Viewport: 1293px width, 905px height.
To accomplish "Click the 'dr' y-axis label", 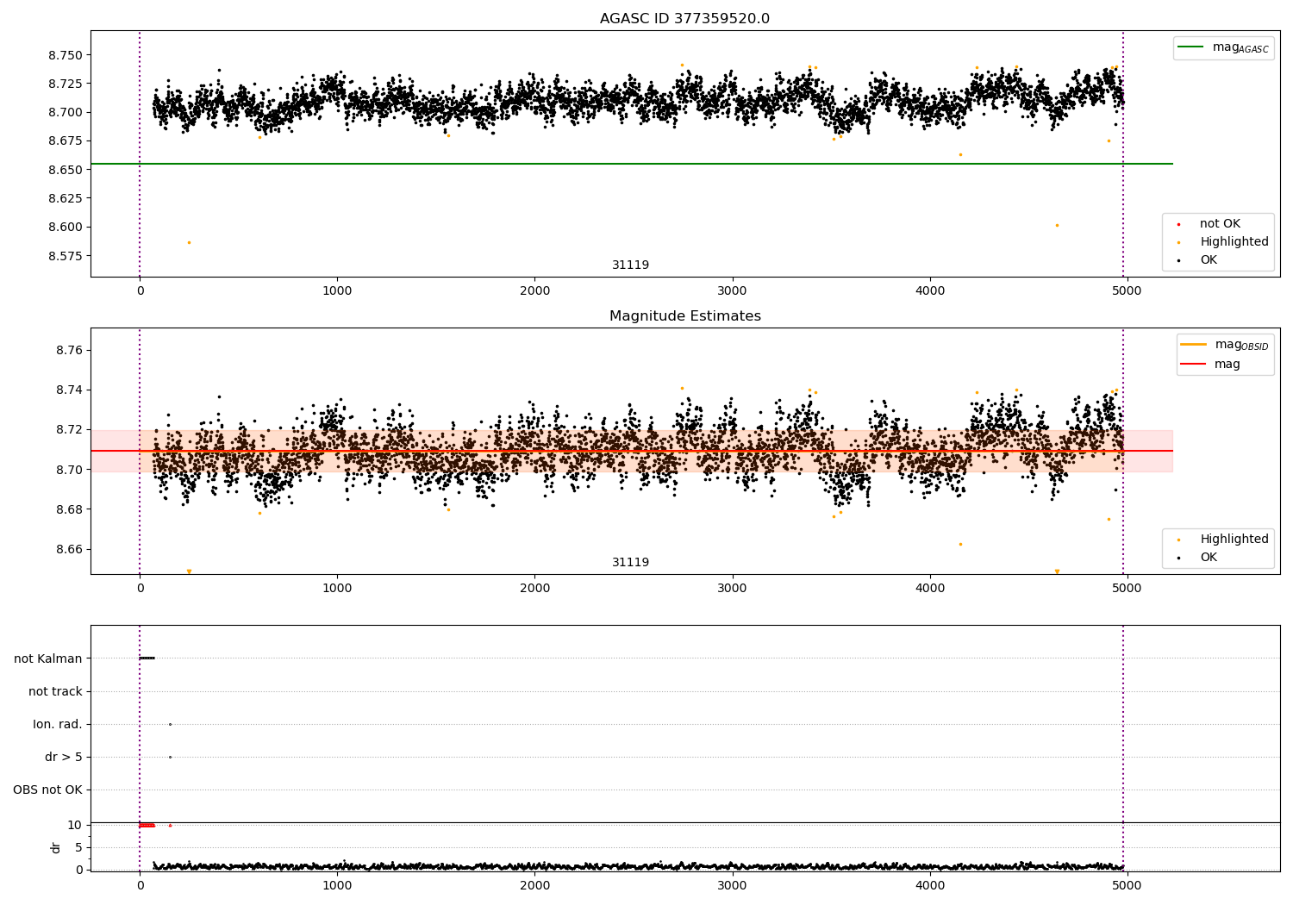I will point(56,847).
